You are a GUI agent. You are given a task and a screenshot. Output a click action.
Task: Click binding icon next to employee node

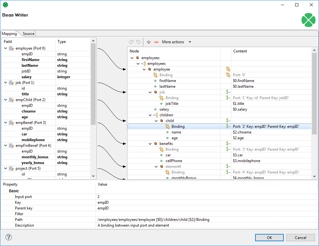coord(228,69)
